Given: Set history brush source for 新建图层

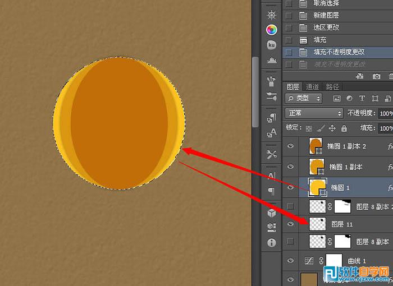Looking at the screenshot, I should pos(289,16).
